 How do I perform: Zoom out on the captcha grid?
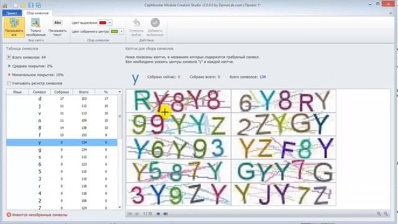[x=386, y=214]
